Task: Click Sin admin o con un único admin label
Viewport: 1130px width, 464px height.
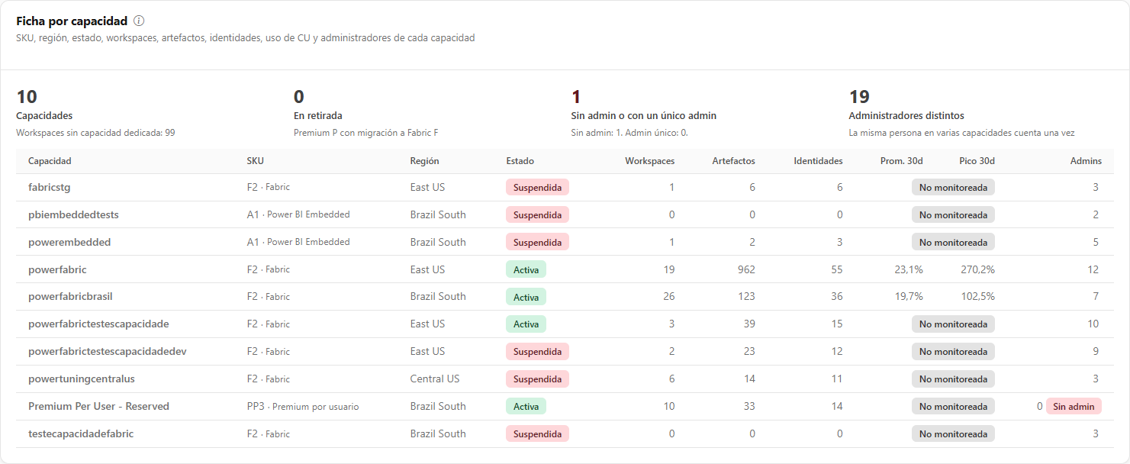Action: pos(644,116)
